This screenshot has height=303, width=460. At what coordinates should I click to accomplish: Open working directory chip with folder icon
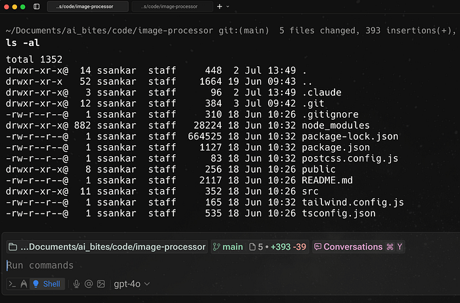click(x=106, y=247)
